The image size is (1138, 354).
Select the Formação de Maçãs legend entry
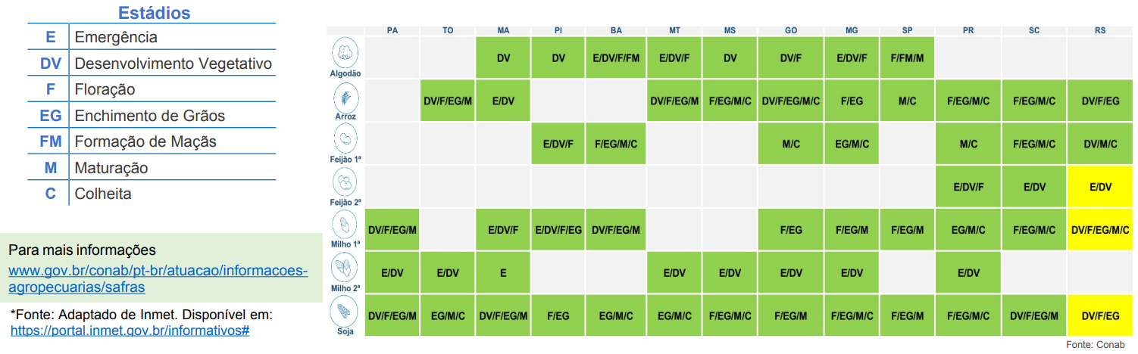(145, 141)
